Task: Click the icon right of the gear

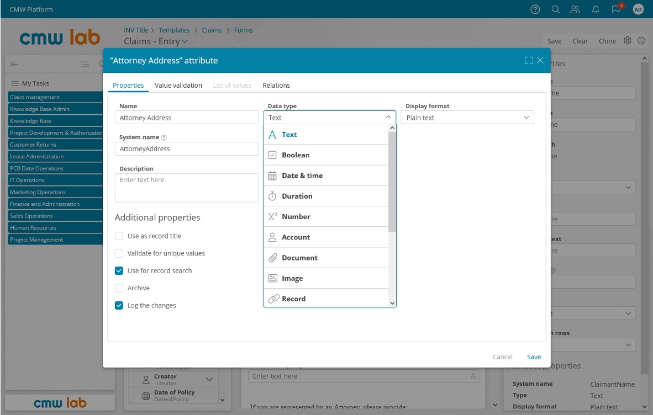Action: pyautogui.click(x=641, y=40)
